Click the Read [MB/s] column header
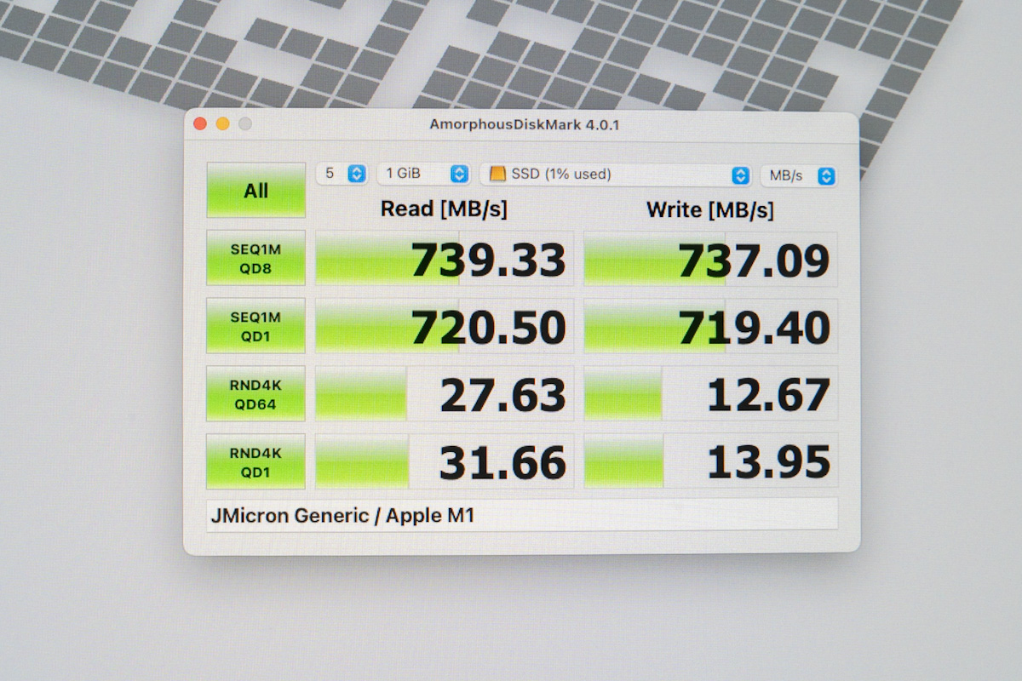Viewport: 1022px width, 681px height. click(444, 209)
